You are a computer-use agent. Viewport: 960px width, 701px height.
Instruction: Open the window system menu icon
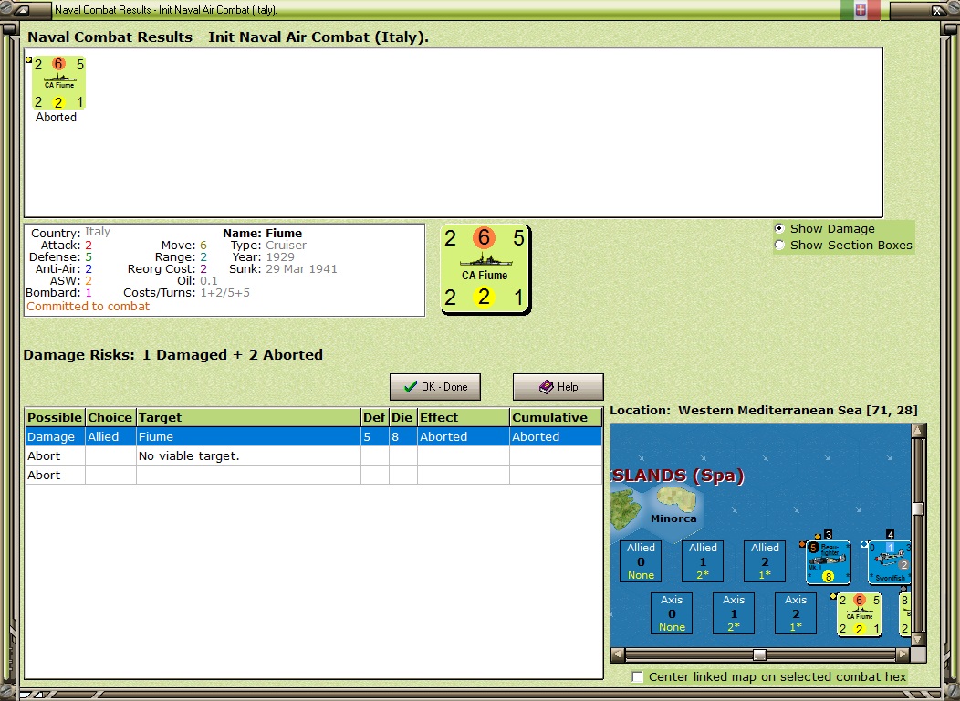(x=21, y=10)
